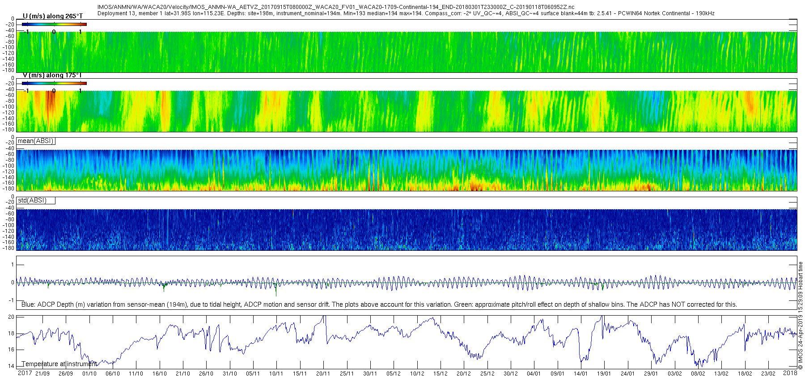Click the 21/09 date tick label
The width and height of the screenshot is (805, 380).
[42, 374]
